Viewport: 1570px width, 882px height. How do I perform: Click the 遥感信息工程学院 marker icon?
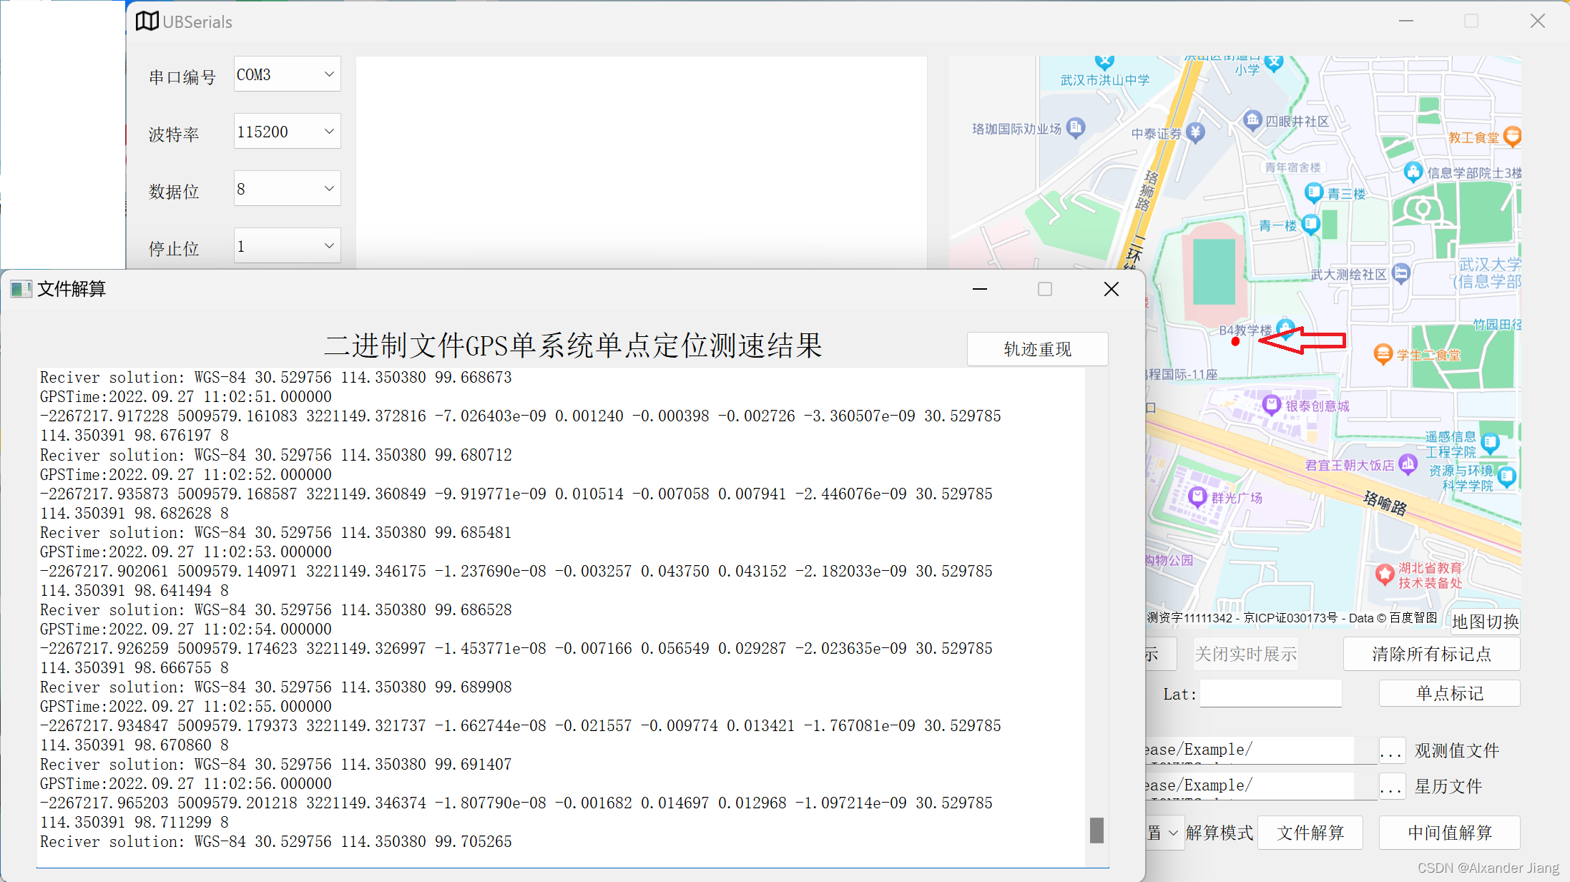click(x=1490, y=443)
